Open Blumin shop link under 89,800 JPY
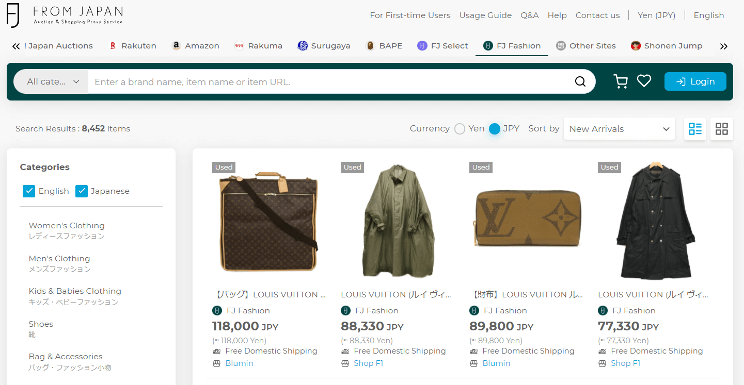This screenshot has height=385, width=744. (496, 363)
